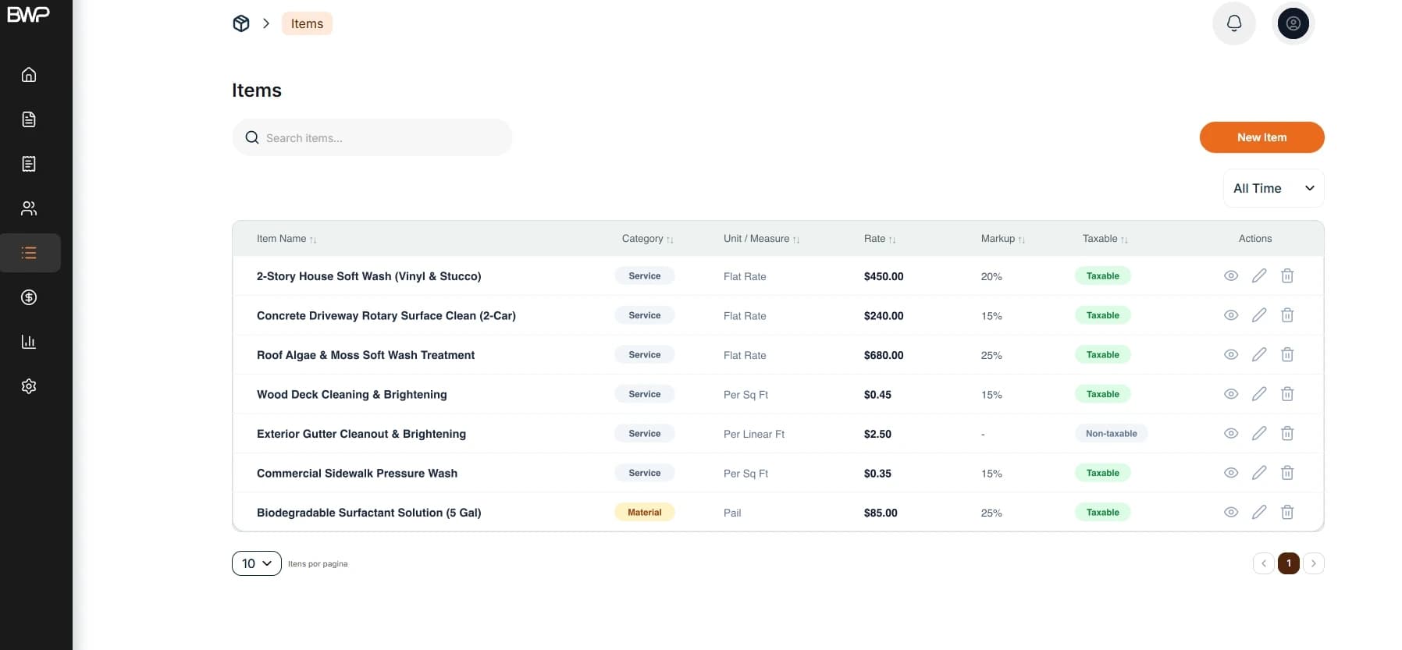Delete Exterior Gutter Cleanout & Brightening item
This screenshot has height=650, width=1402.
pyautogui.click(x=1287, y=433)
